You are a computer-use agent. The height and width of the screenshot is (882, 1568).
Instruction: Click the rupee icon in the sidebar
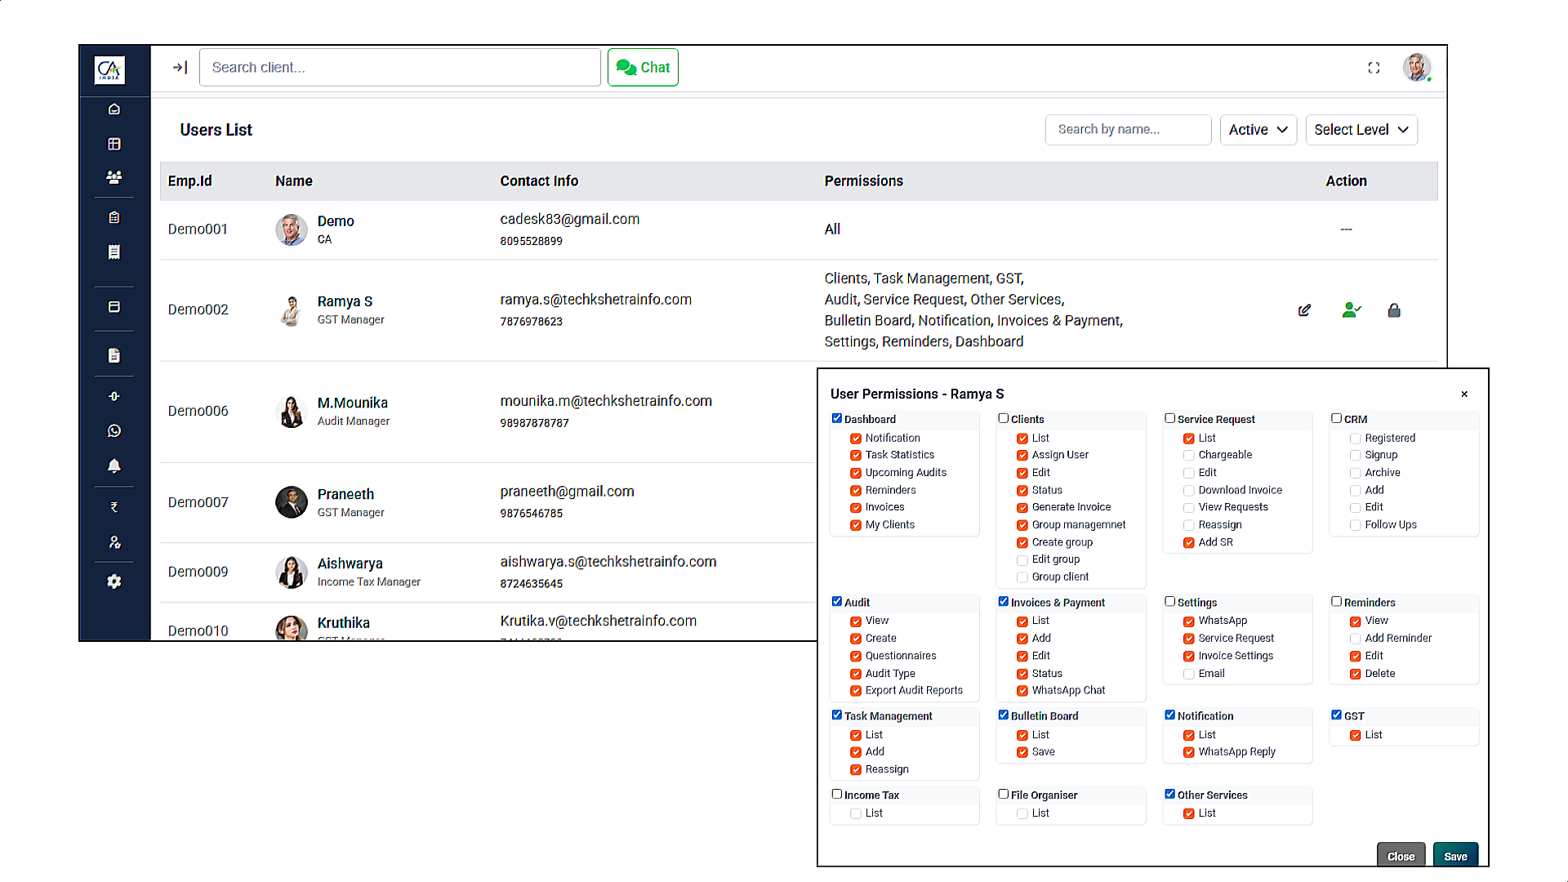coord(114,507)
